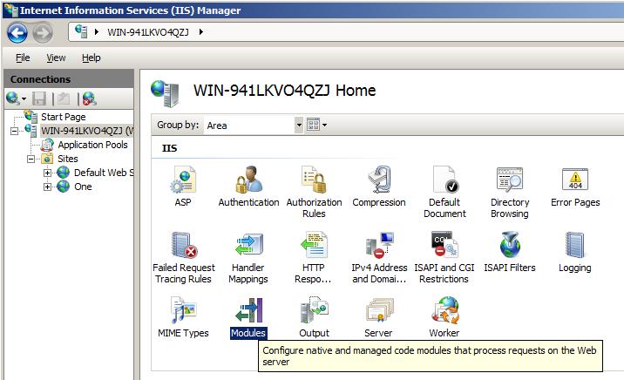Viewport: 624px width, 380px height.
Task: Select Sites in Connections tree
Action: pos(68,159)
